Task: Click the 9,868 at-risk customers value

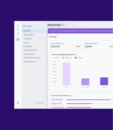Action: (x=88, y=47)
